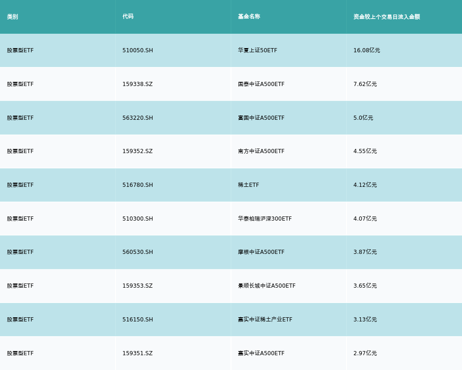Viewport: 462px width, 370px height.
Task: Select code cell 159338.SZ
Action: tap(138, 84)
